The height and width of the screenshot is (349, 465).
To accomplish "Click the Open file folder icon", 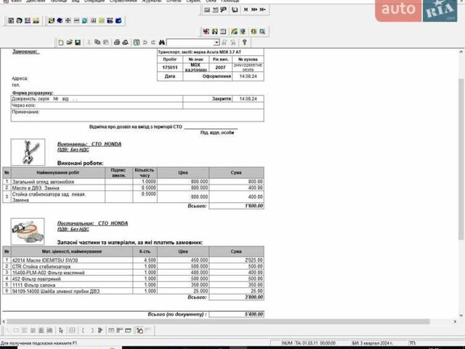I will (x=69, y=43).
